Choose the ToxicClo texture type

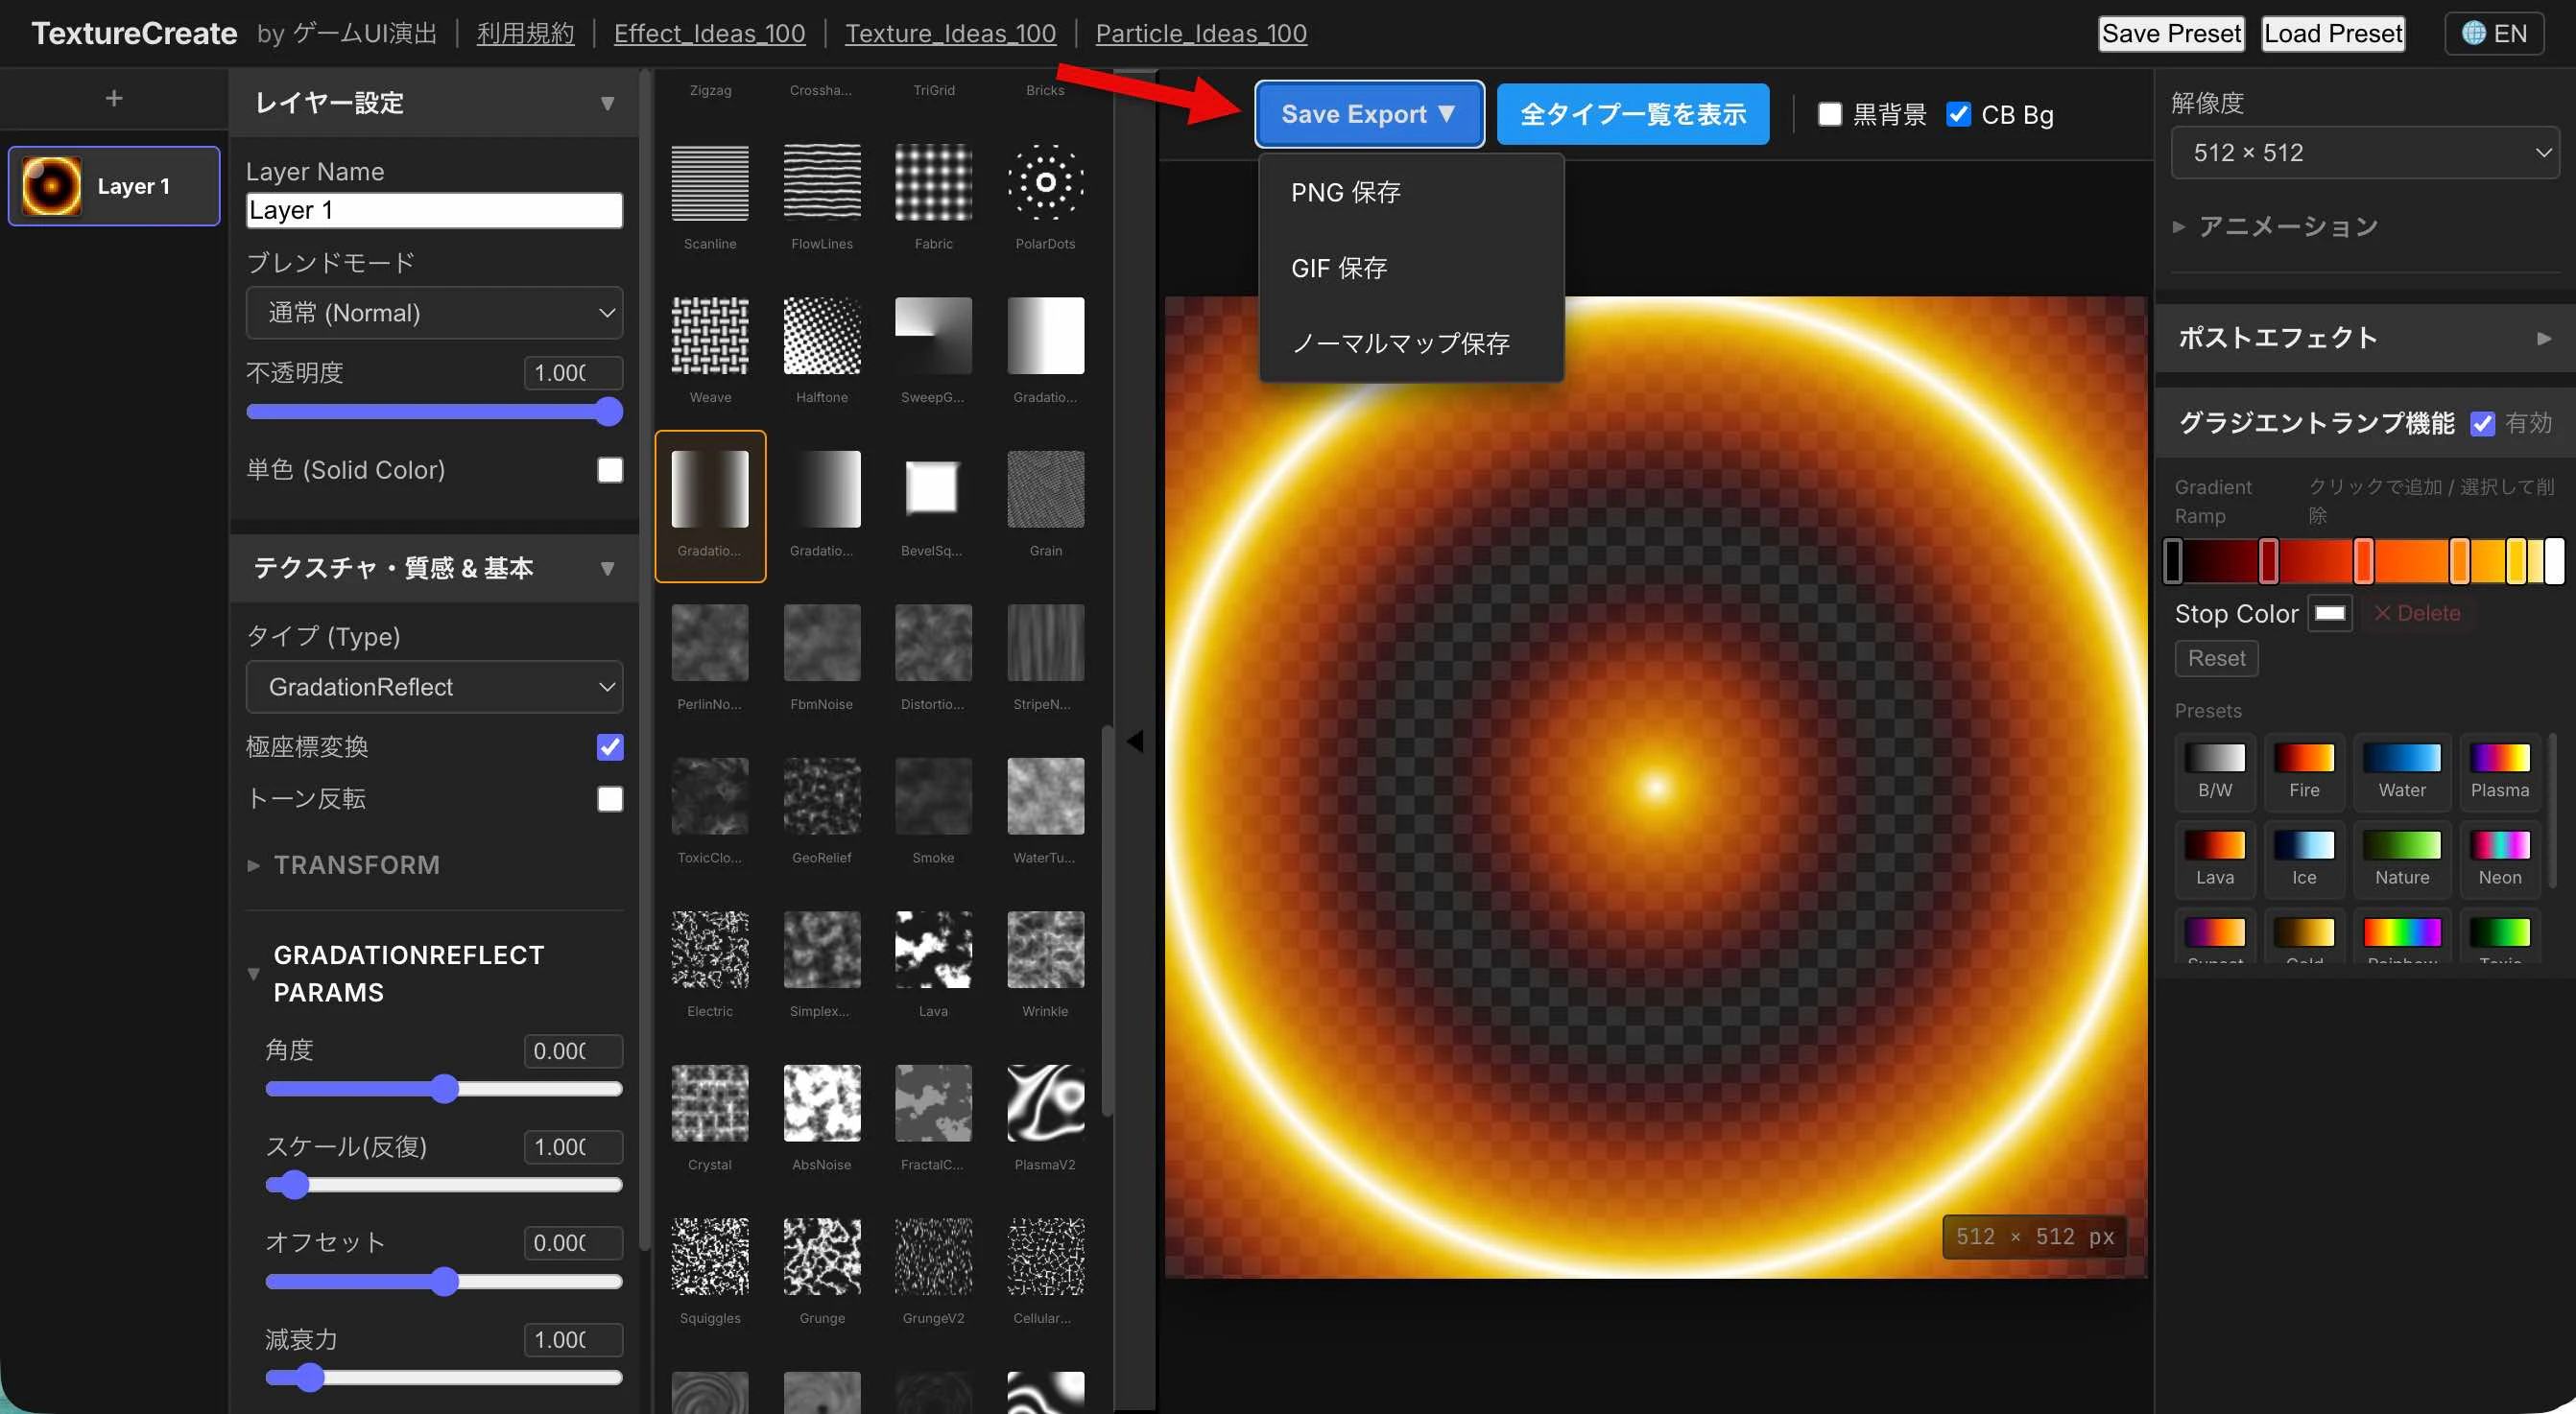[710, 796]
